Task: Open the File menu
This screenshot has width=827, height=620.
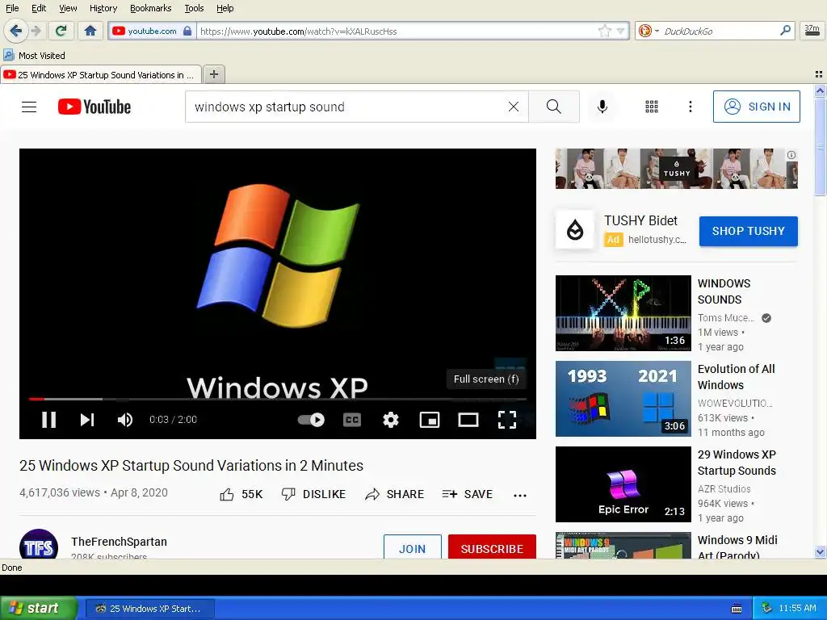Action: pyautogui.click(x=12, y=8)
